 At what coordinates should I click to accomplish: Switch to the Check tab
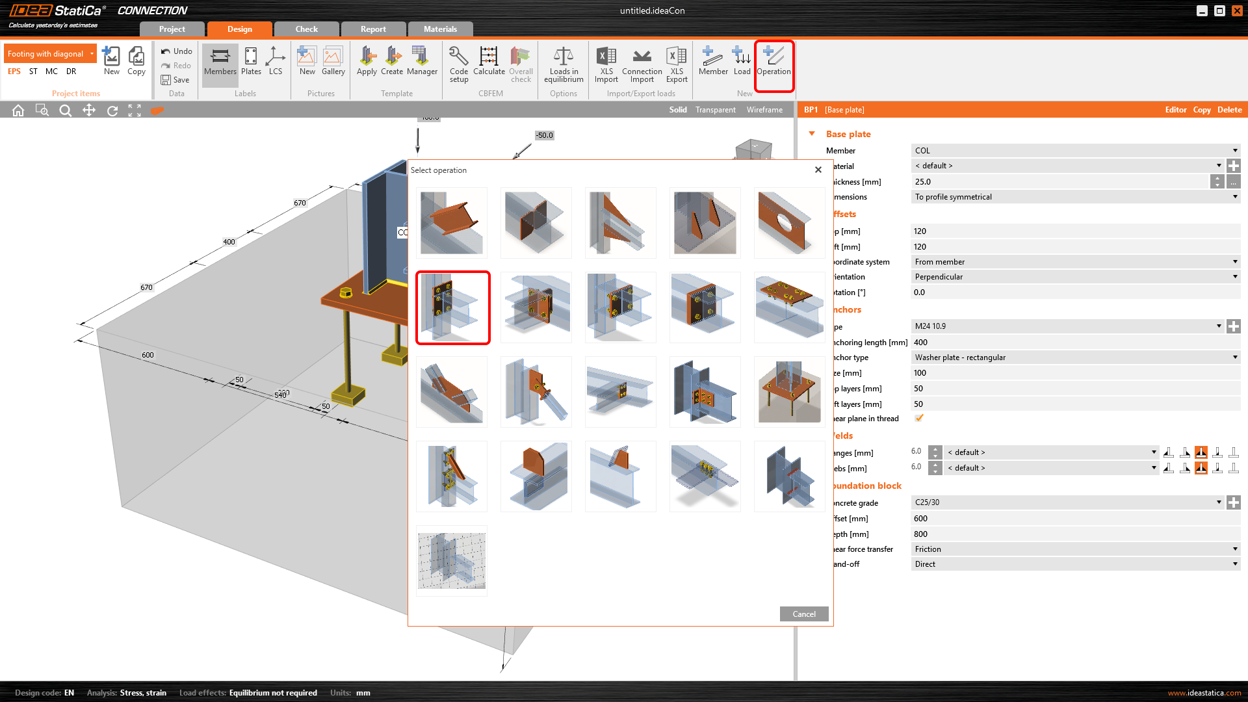click(x=306, y=29)
